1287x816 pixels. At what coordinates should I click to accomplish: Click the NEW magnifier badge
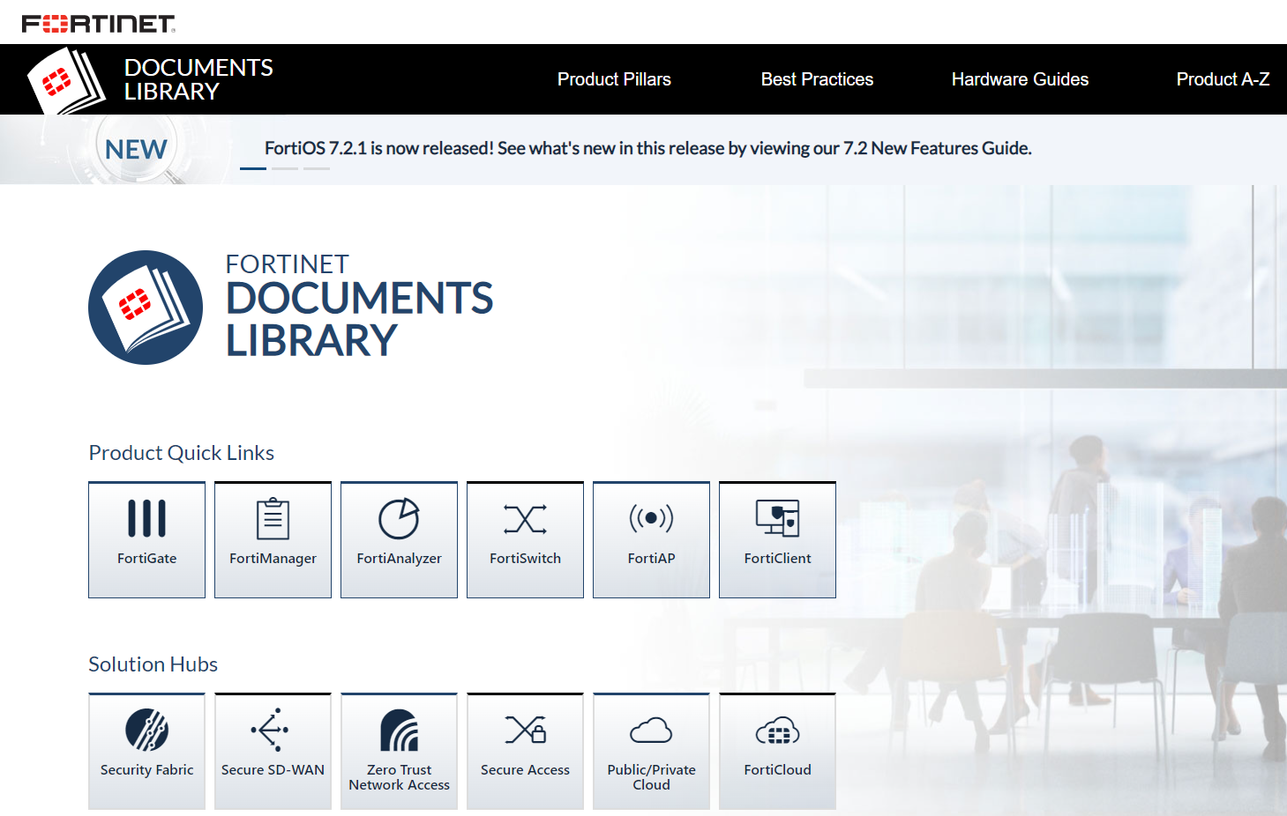coord(137,149)
